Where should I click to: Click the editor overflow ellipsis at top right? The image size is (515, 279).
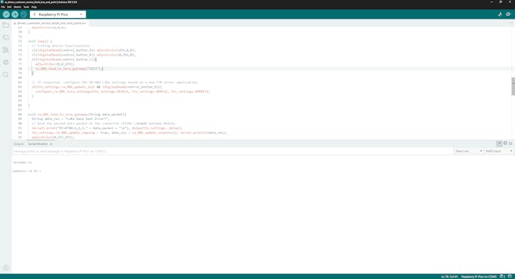click(510, 23)
